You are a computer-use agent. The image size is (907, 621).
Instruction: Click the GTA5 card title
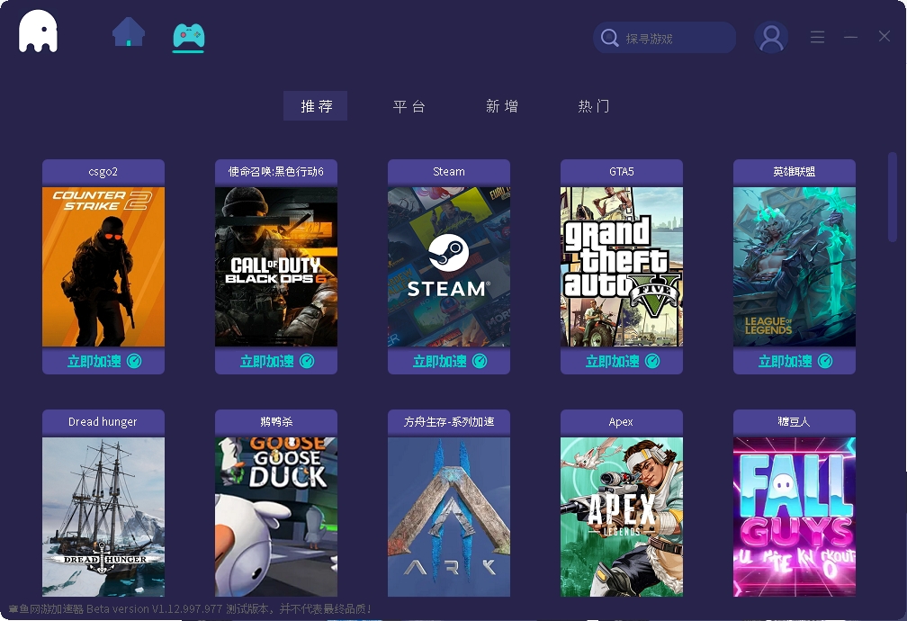tap(622, 172)
